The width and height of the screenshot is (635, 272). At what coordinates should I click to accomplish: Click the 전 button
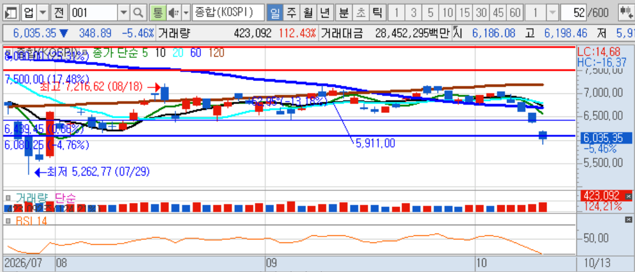click(59, 14)
